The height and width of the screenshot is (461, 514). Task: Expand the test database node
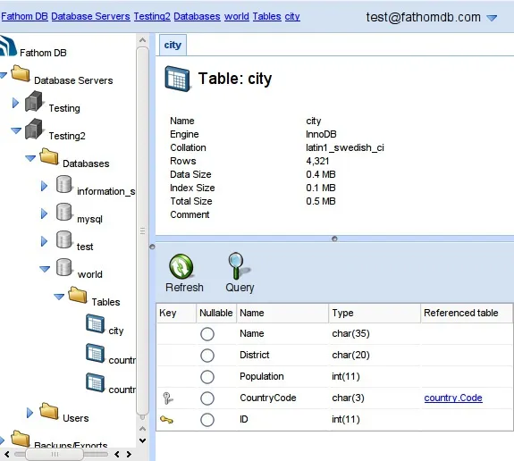click(45, 241)
